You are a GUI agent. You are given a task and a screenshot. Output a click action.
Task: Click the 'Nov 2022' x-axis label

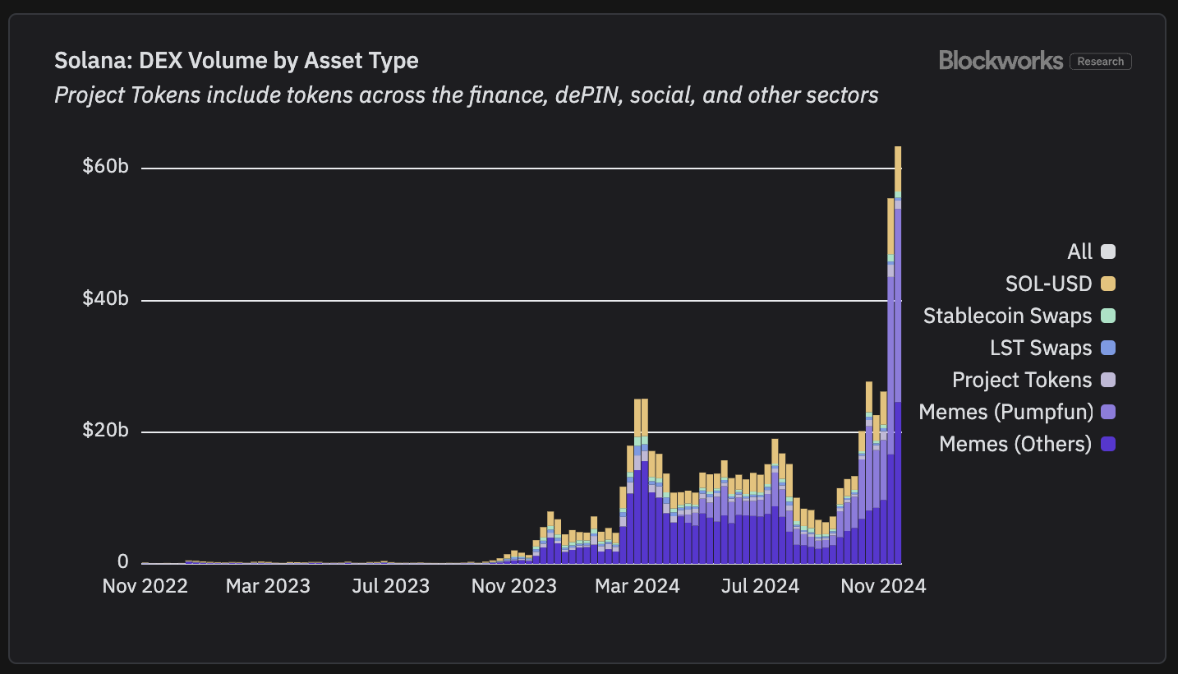(x=145, y=586)
